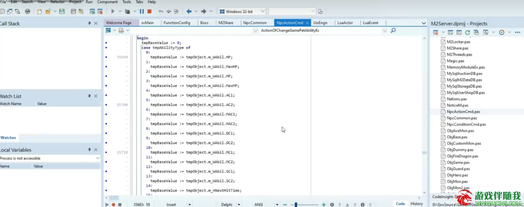Click the Pause button in debug toolbar
The image size is (524, 207).
[x=142, y=12]
